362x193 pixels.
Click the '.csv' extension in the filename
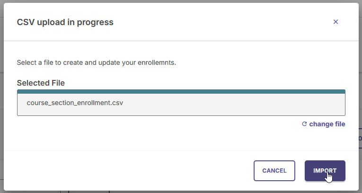click(116, 103)
